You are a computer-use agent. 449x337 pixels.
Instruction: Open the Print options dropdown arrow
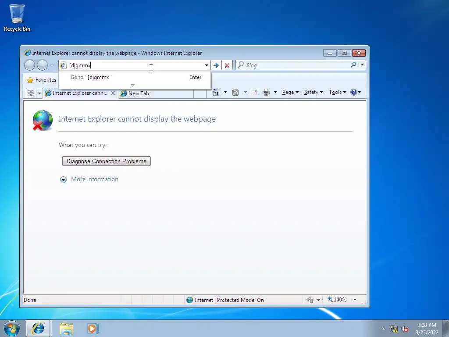pyautogui.click(x=275, y=92)
